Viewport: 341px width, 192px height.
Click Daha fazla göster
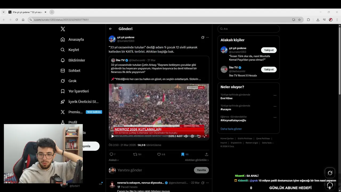(x=231, y=129)
